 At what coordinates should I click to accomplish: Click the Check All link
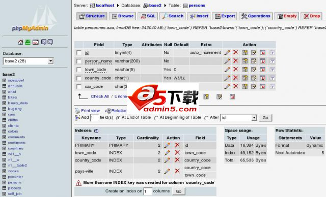(x=100, y=96)
